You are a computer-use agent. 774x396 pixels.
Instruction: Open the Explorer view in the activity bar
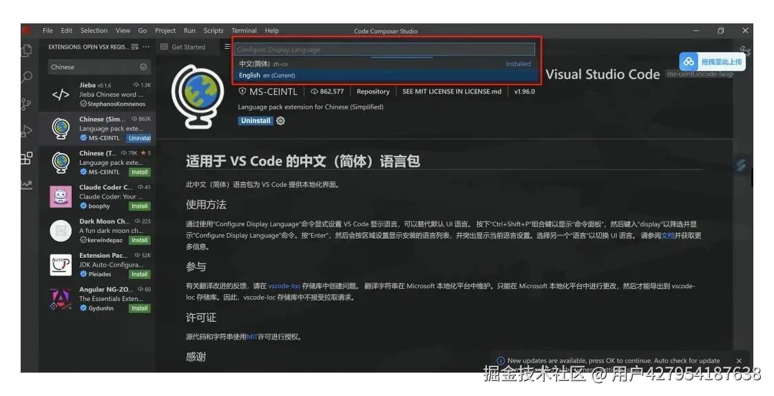(25, 50)
